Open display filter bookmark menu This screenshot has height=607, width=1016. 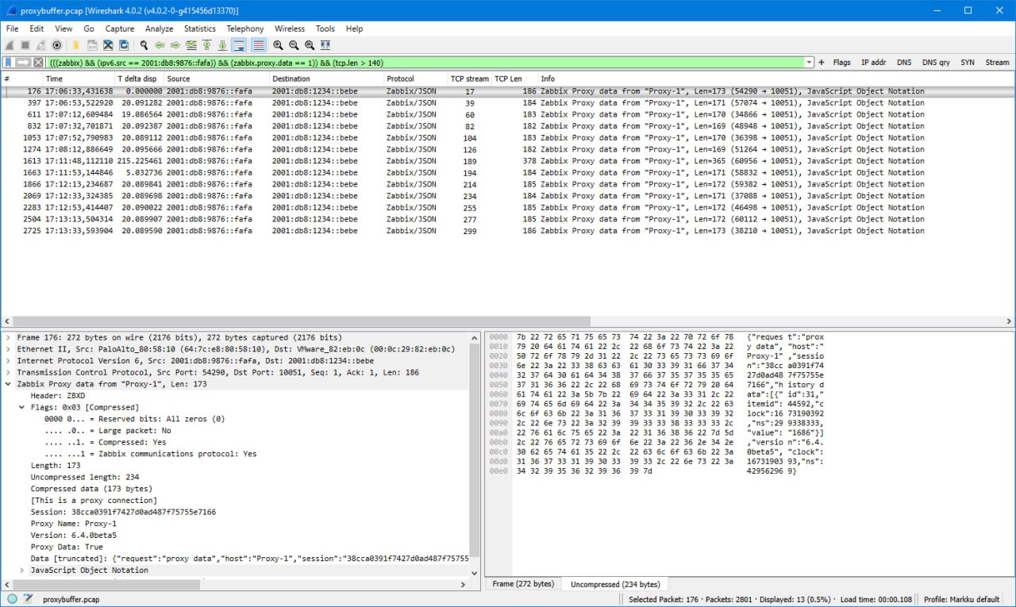[x=9, y=62]
